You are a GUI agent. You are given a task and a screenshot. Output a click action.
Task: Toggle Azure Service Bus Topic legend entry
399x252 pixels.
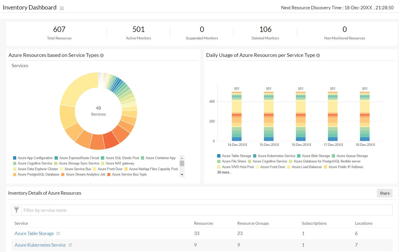pos(127,175)
